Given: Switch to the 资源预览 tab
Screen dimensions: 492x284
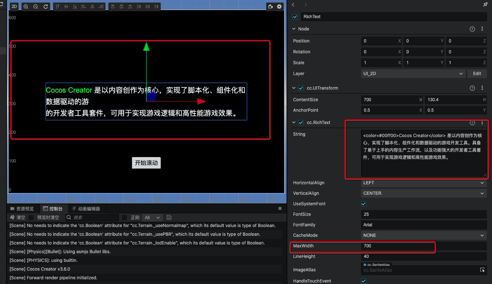Looking at the screenshot, I should (22, 209).
